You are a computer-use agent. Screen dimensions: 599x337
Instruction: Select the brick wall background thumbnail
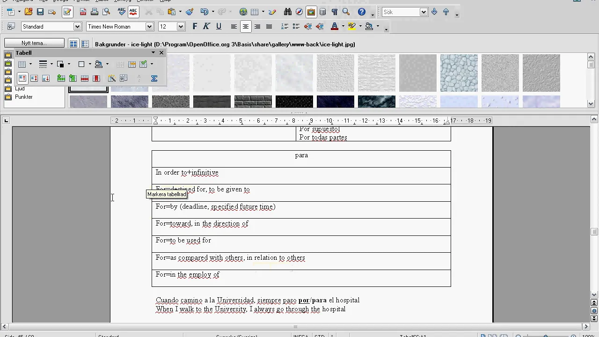253,101
